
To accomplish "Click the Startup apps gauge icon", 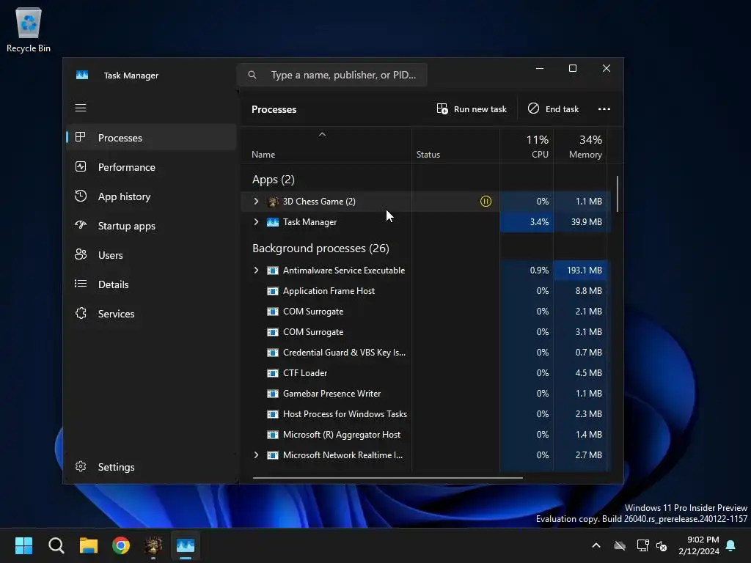I will [81, 225].
